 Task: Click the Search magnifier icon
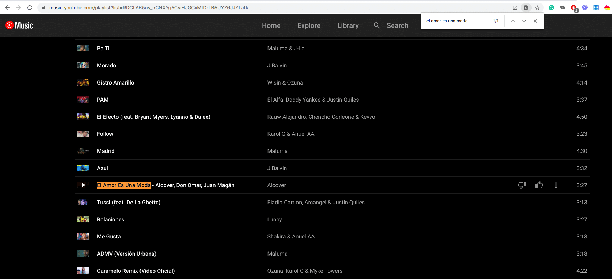coord(377,25)
